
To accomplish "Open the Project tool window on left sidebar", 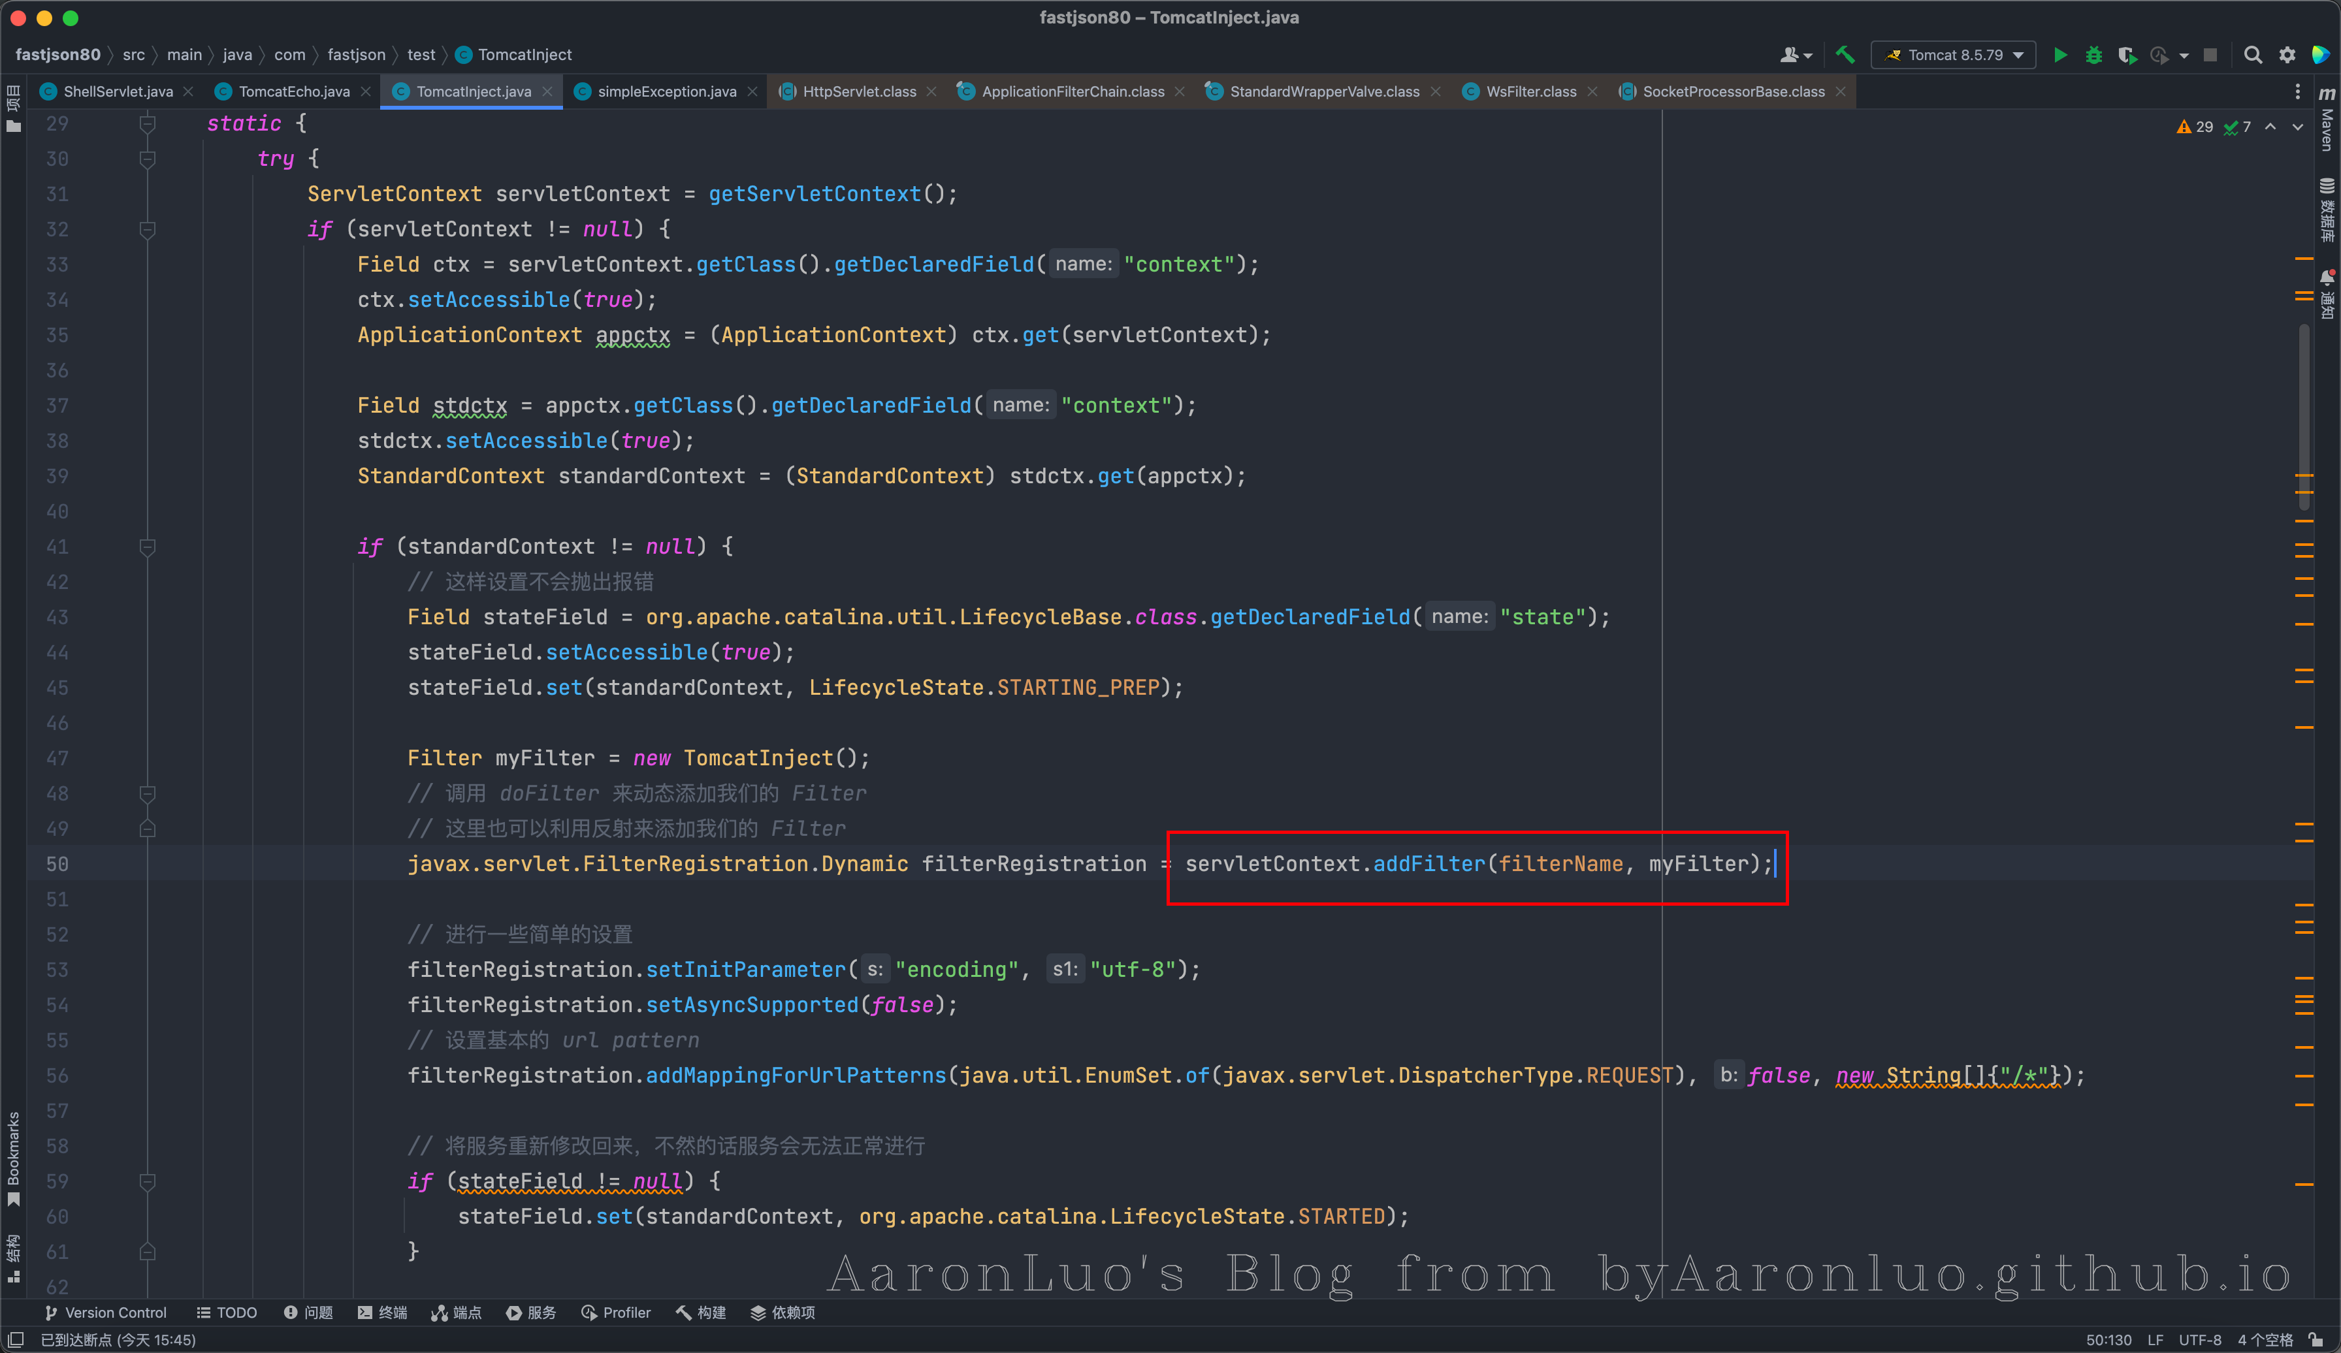I will pos(13,108).
